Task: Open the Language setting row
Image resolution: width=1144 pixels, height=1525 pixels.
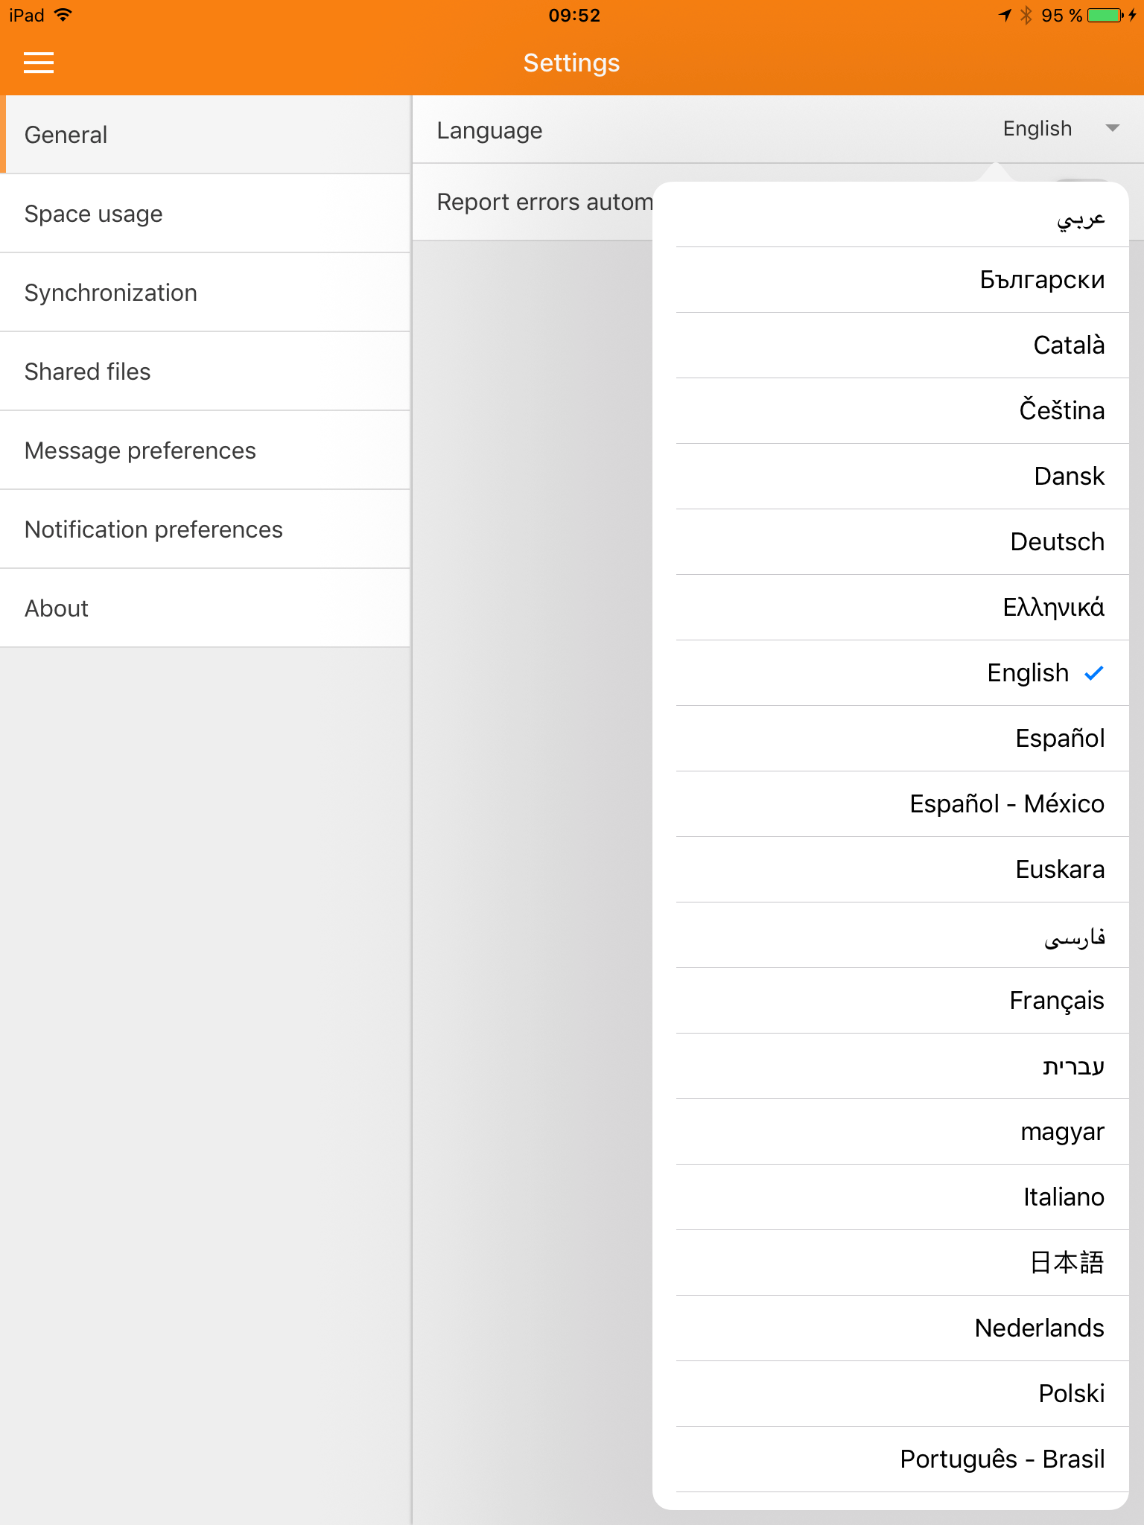Action: tap(778, 130)
